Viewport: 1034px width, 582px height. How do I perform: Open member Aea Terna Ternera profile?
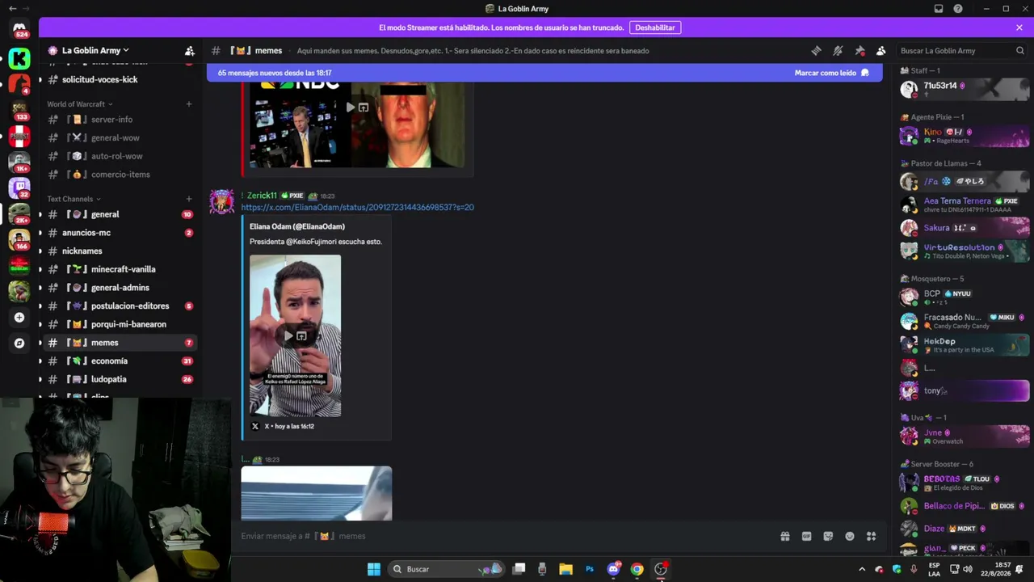click(965, 205)
